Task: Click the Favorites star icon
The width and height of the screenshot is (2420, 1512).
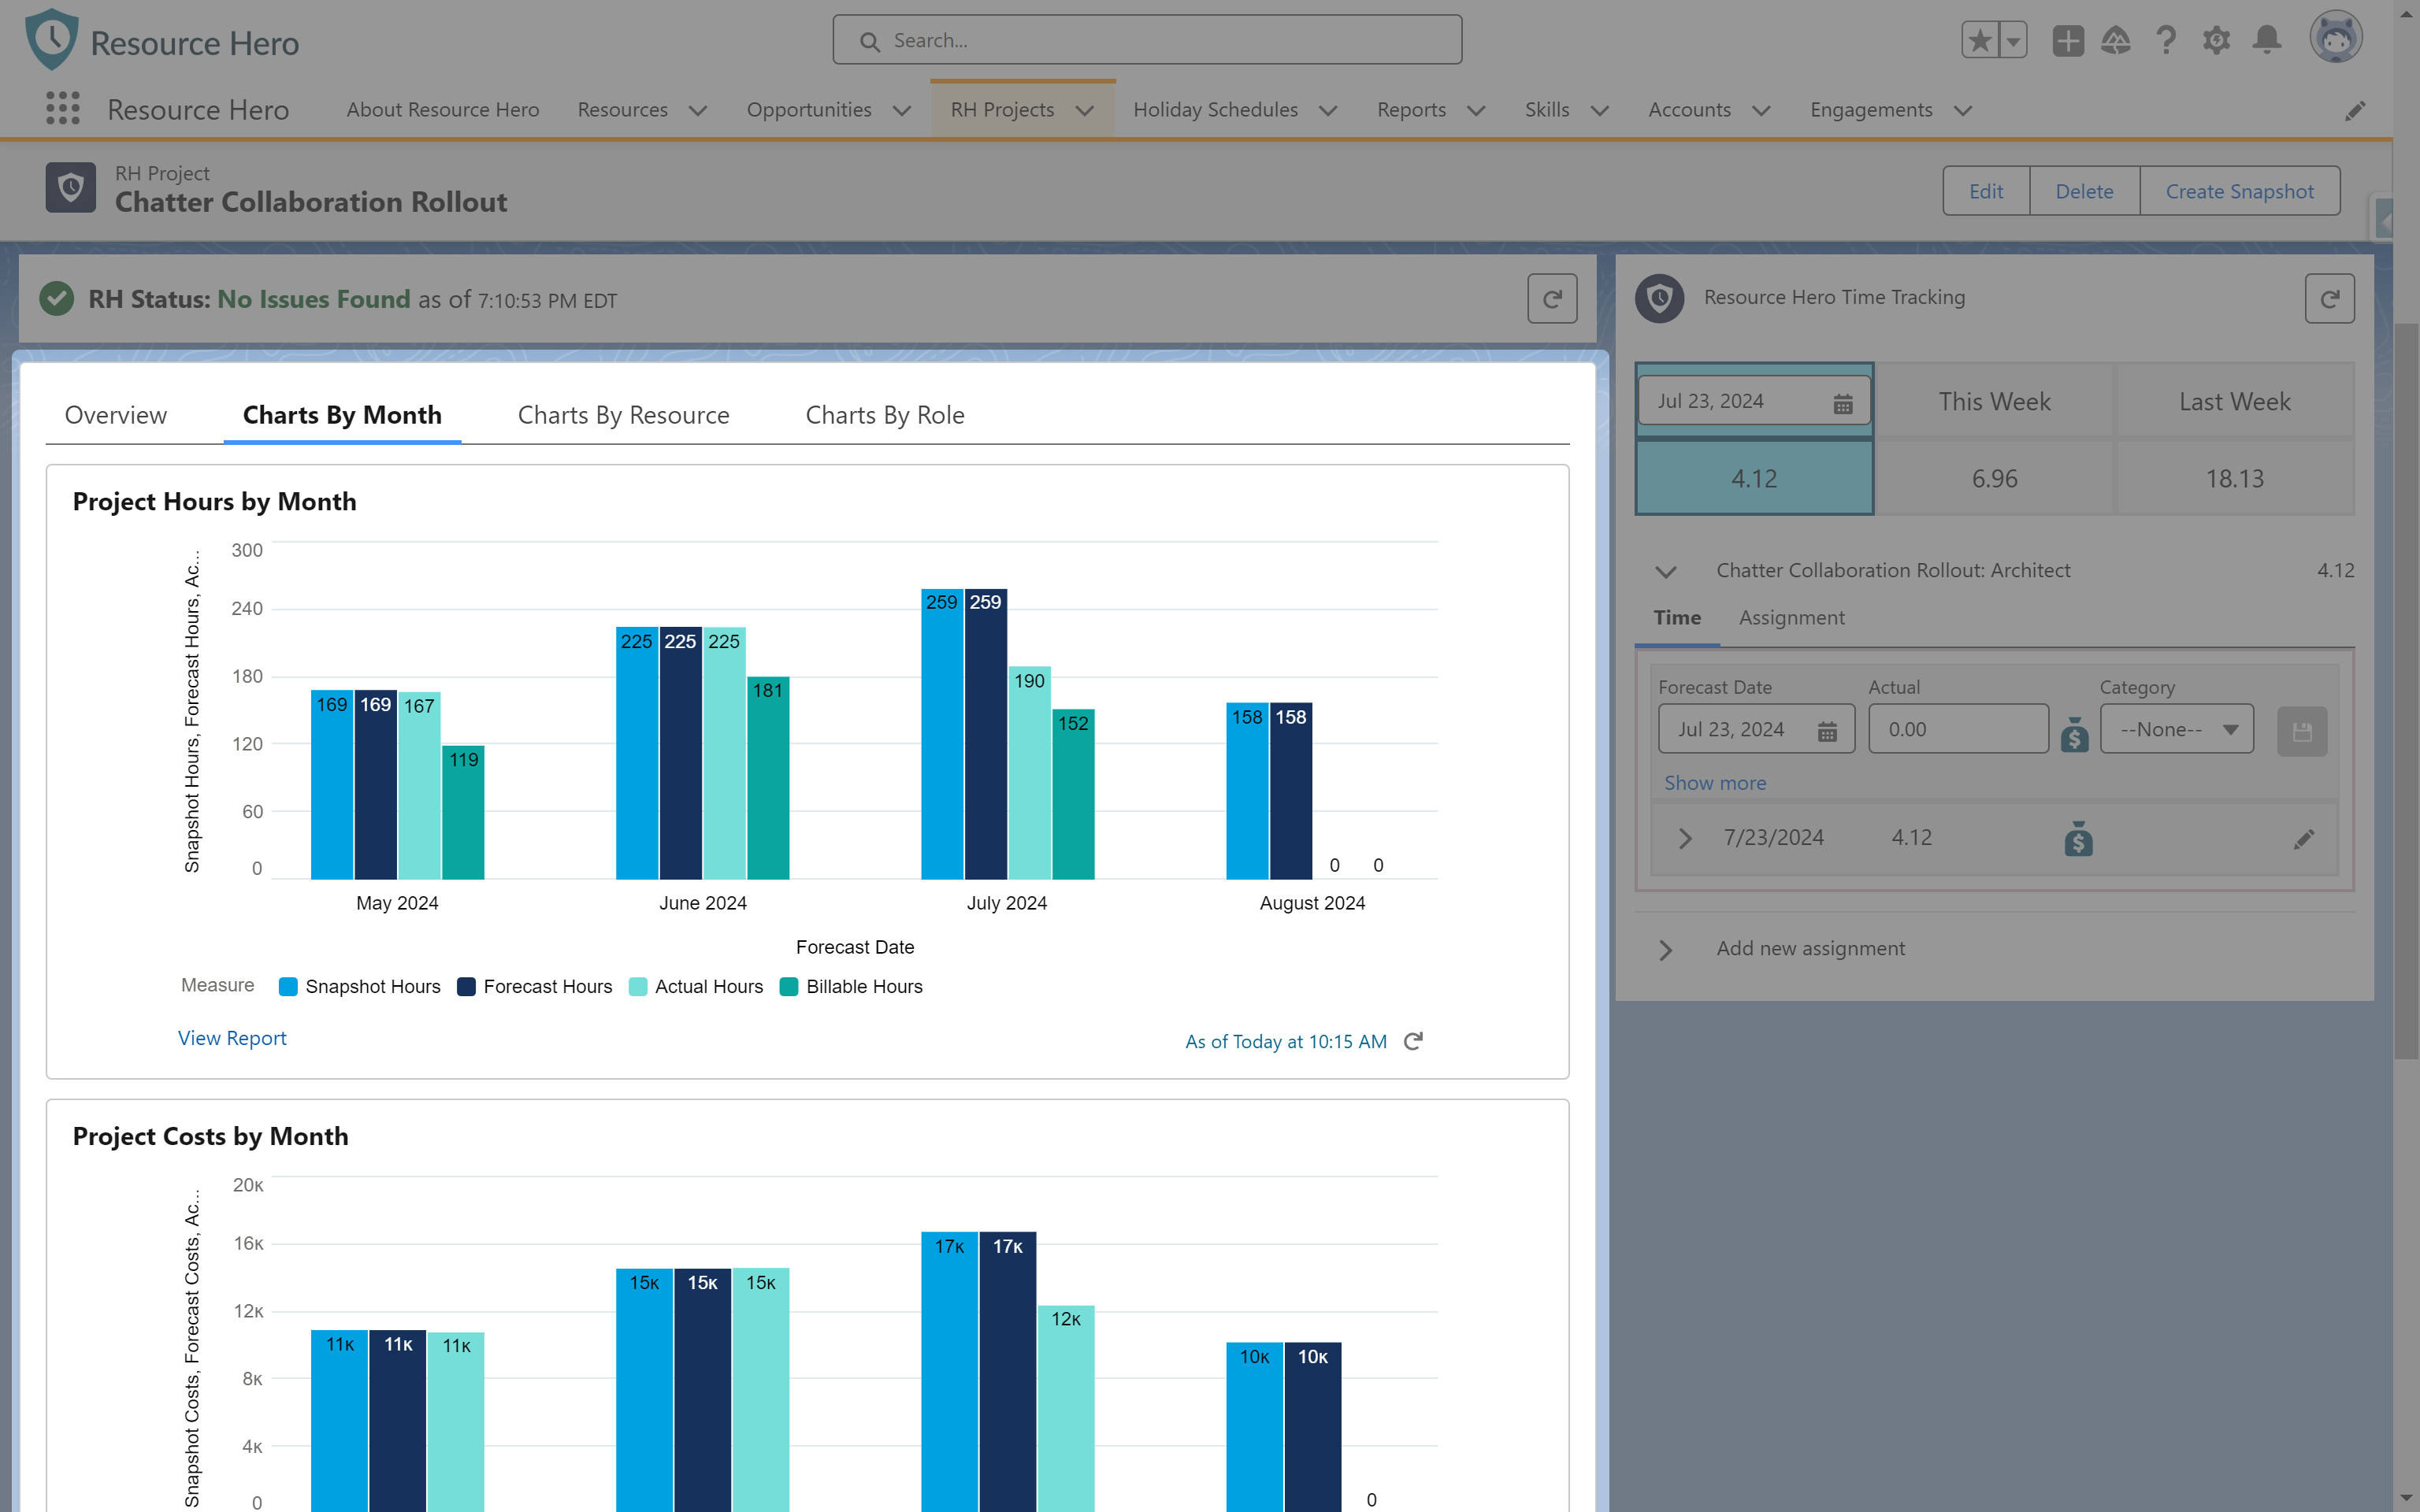Action: (1979, 41)
